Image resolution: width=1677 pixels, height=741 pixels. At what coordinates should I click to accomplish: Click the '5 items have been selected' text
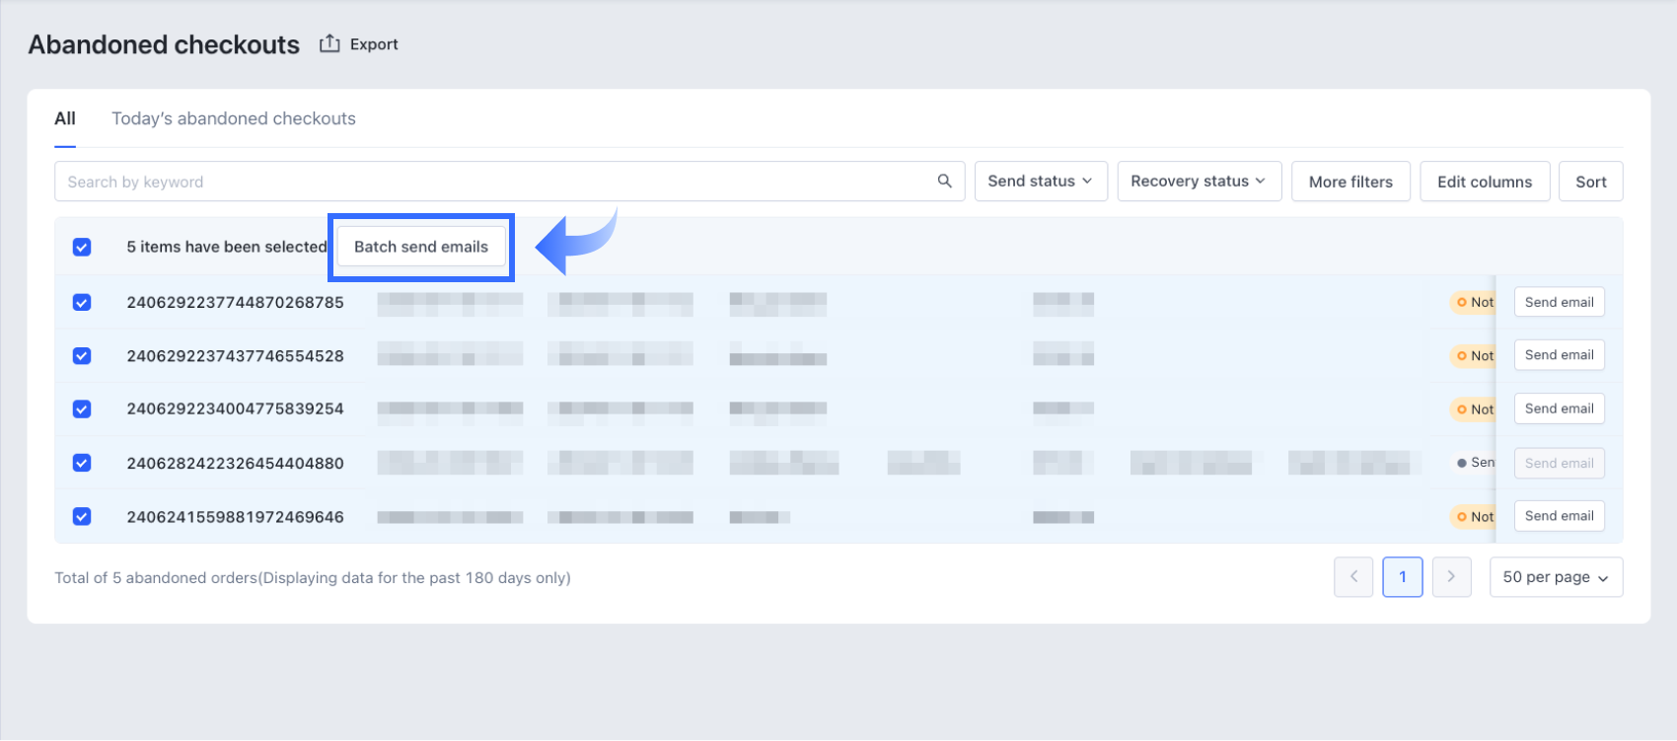(227, 247)
